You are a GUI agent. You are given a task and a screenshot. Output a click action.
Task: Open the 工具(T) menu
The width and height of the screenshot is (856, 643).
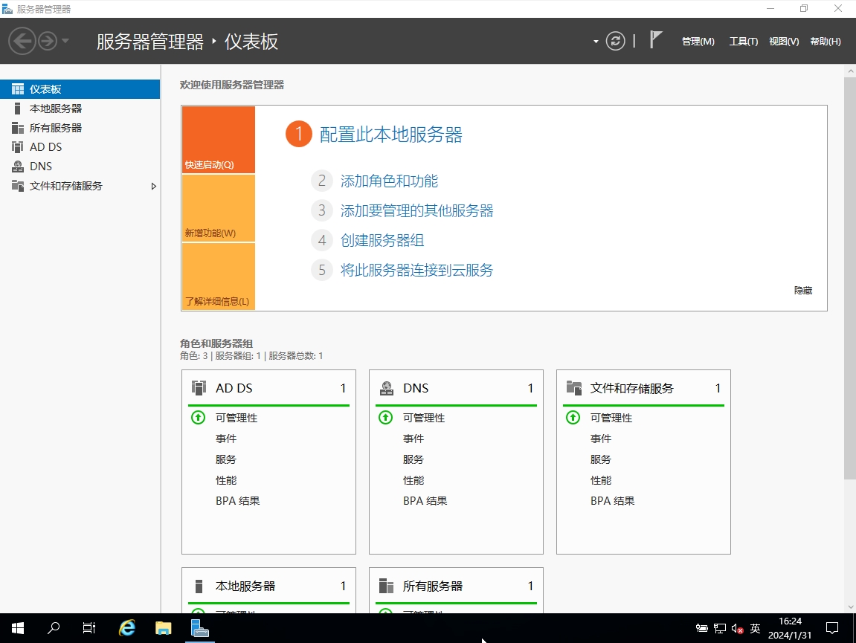tap(743, 42)
